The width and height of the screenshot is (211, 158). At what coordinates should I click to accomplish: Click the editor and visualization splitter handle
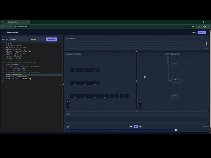click(x=63, y=84)
